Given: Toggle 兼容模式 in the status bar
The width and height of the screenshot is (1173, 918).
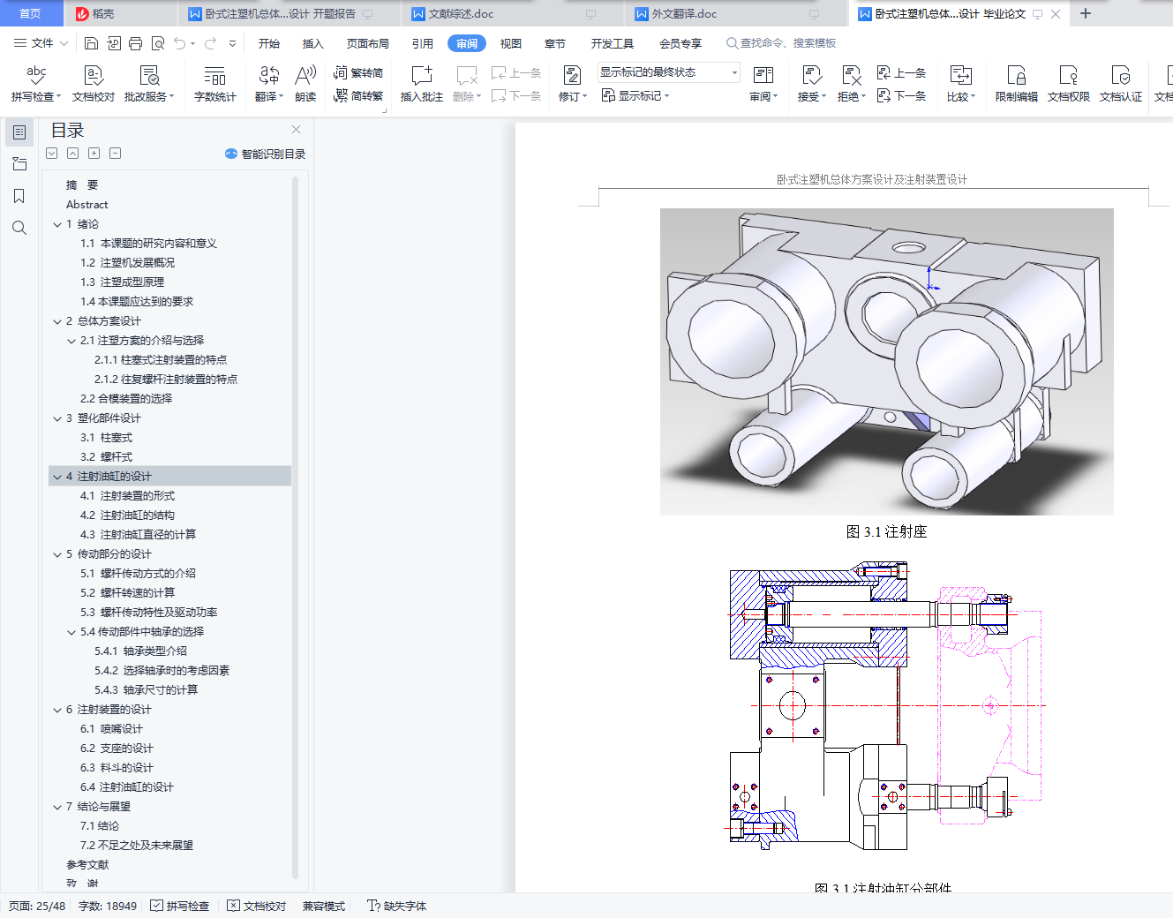Looking at the screenshot, I should tap(323, 906).
